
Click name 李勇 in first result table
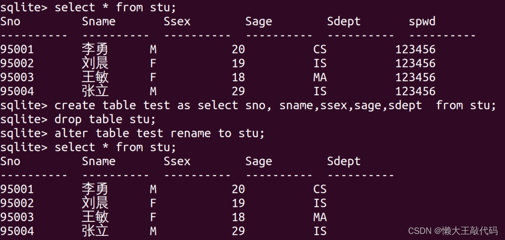coord(95,49)
